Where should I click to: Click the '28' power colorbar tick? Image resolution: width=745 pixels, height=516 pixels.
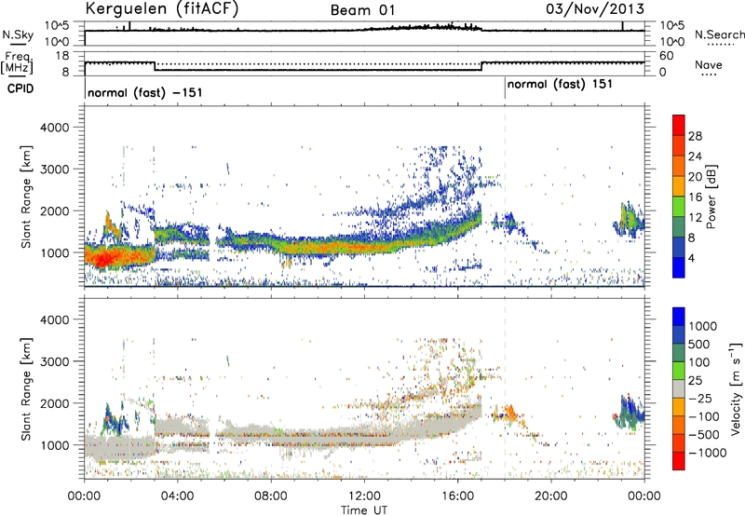tap(695, 136)
